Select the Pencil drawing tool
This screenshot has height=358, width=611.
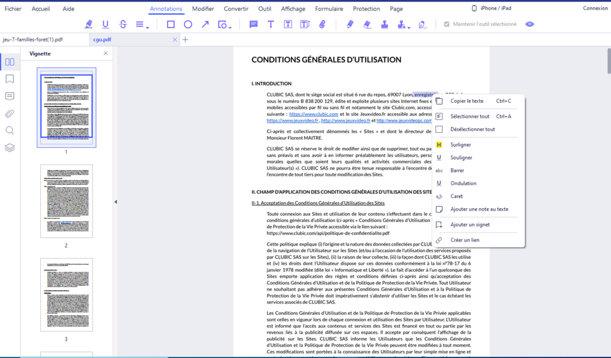pos(350,24)
